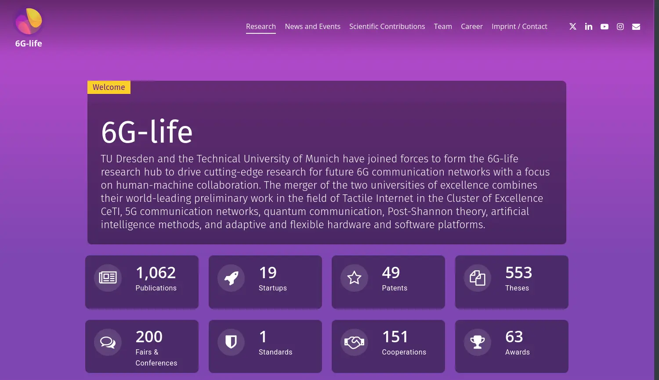Open the YouTube channel icon
The image size is (659, 380).
point(605,27)
